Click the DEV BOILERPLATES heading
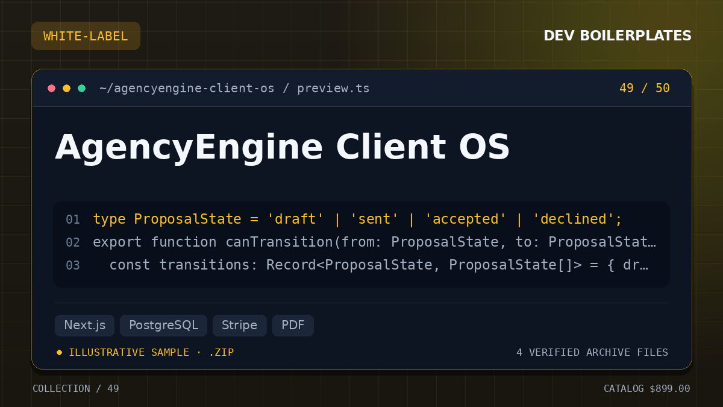The width and height of the screenshot is (723, 407). tap(618, 36)
